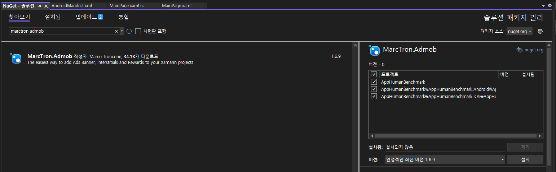Image resolution: width=556 pixels, height=172 pixels.
Task: Toggle the AppHumanBenchmark.Android project checkbox
Action: (374, 89)
